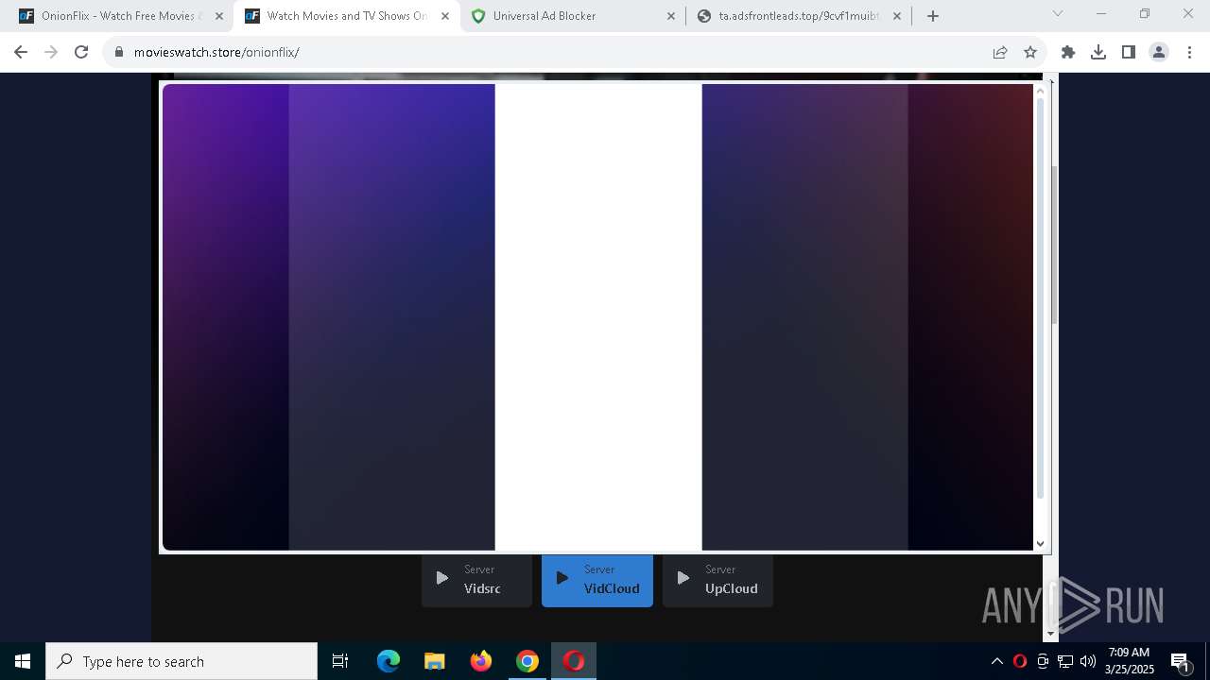Show hidden system tray icons
This screenshot has width=1210, height=680.
(996, 661)
